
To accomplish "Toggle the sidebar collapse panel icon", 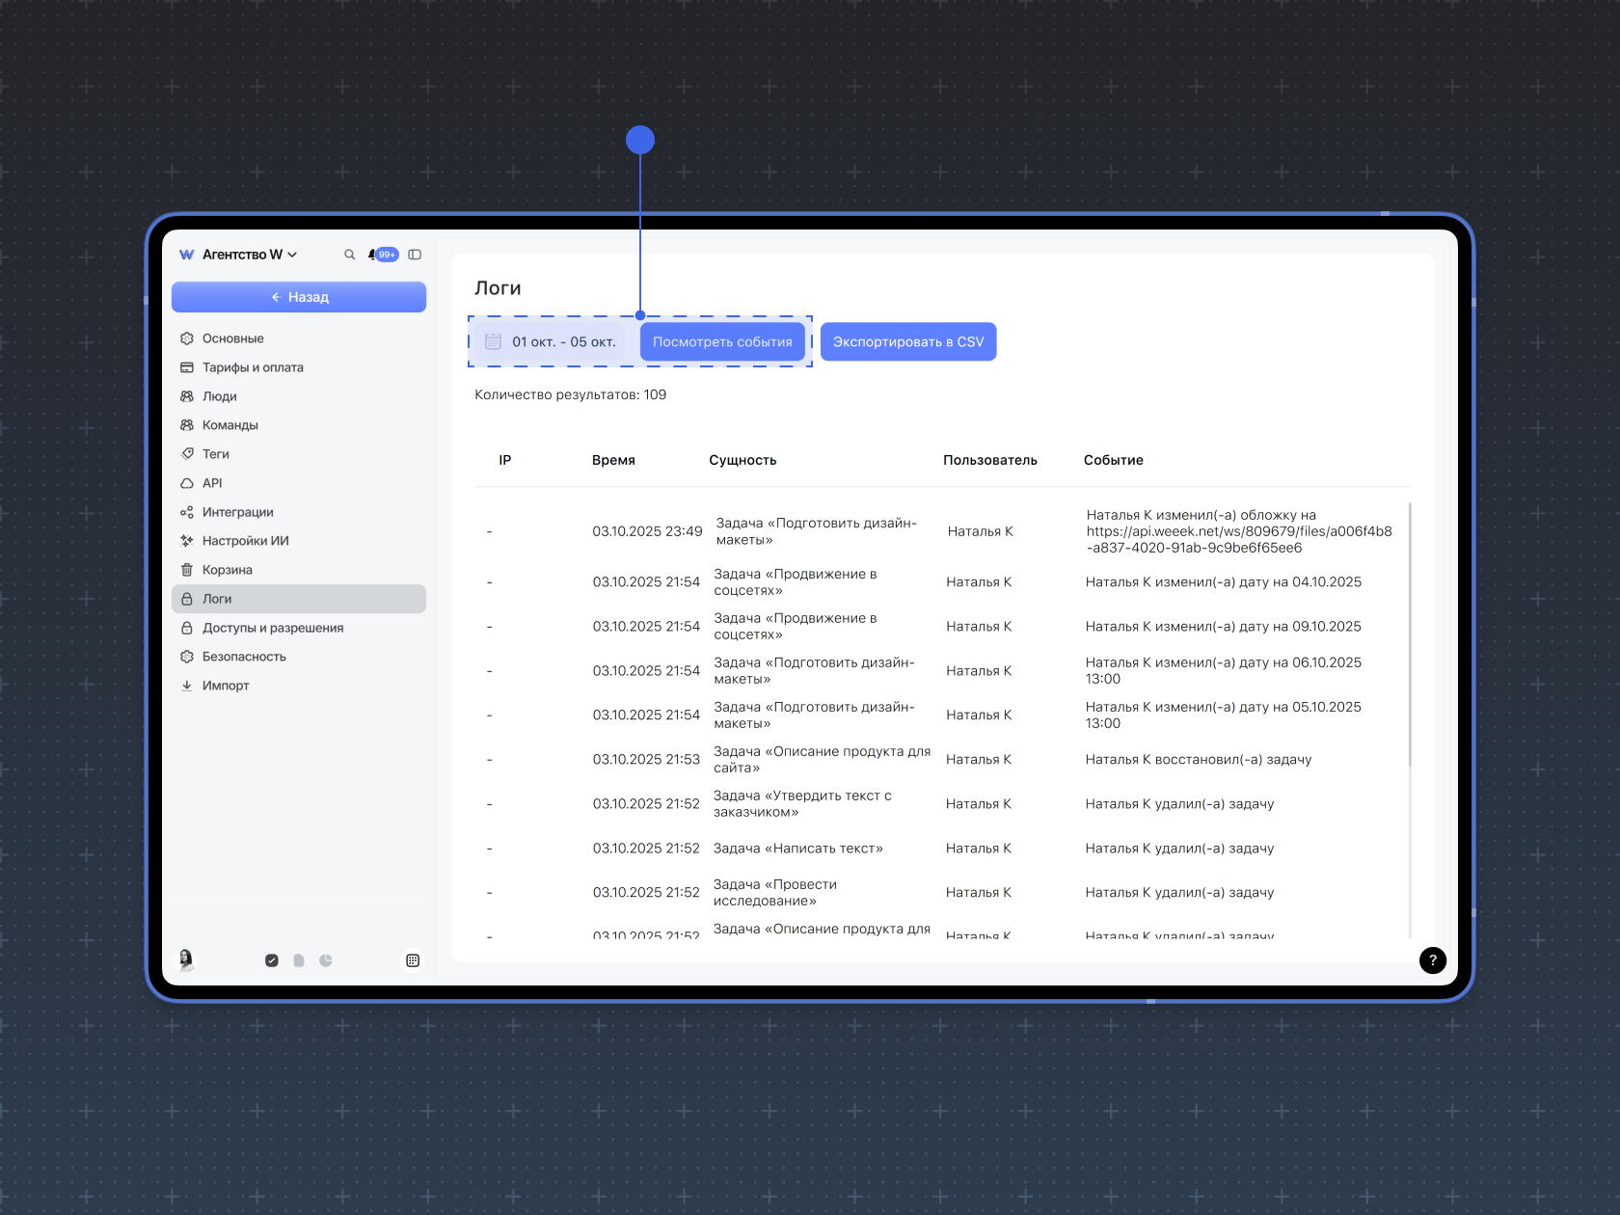I will tap(415, 255).
